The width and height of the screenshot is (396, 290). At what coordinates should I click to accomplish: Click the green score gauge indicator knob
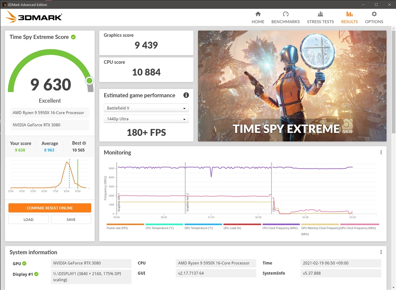89,81
